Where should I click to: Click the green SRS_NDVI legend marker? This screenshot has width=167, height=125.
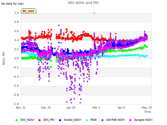click(x=16, y=120)
